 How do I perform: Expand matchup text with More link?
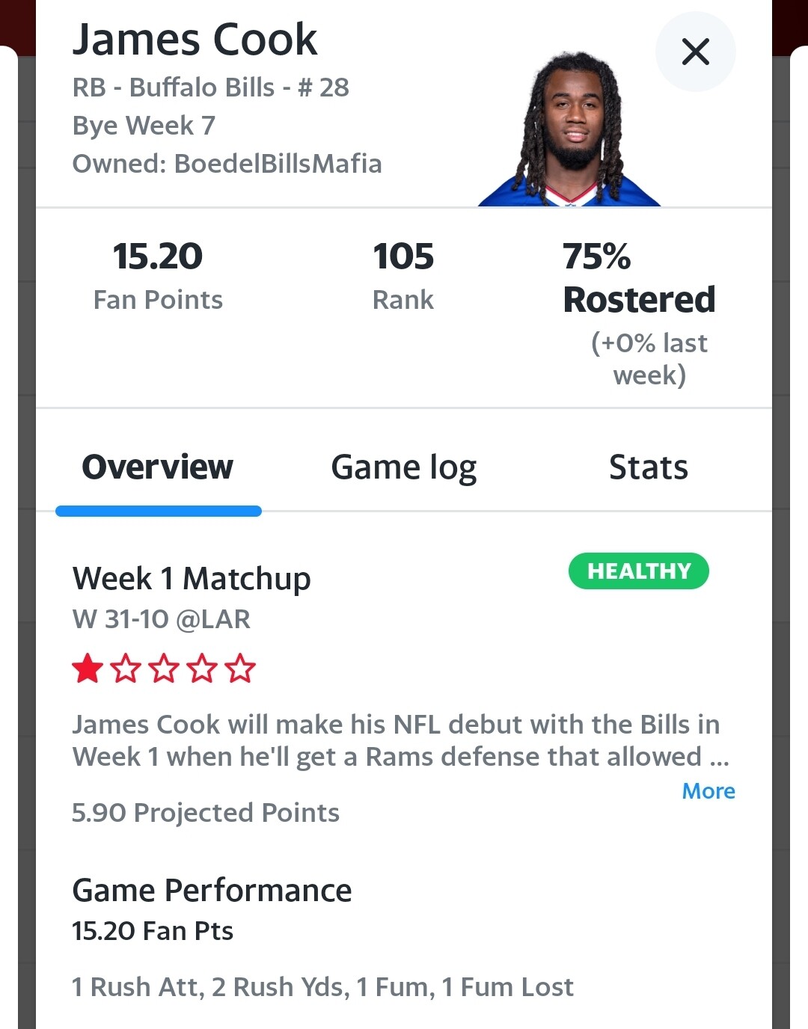pyautogui.click(x=708, y=790)
